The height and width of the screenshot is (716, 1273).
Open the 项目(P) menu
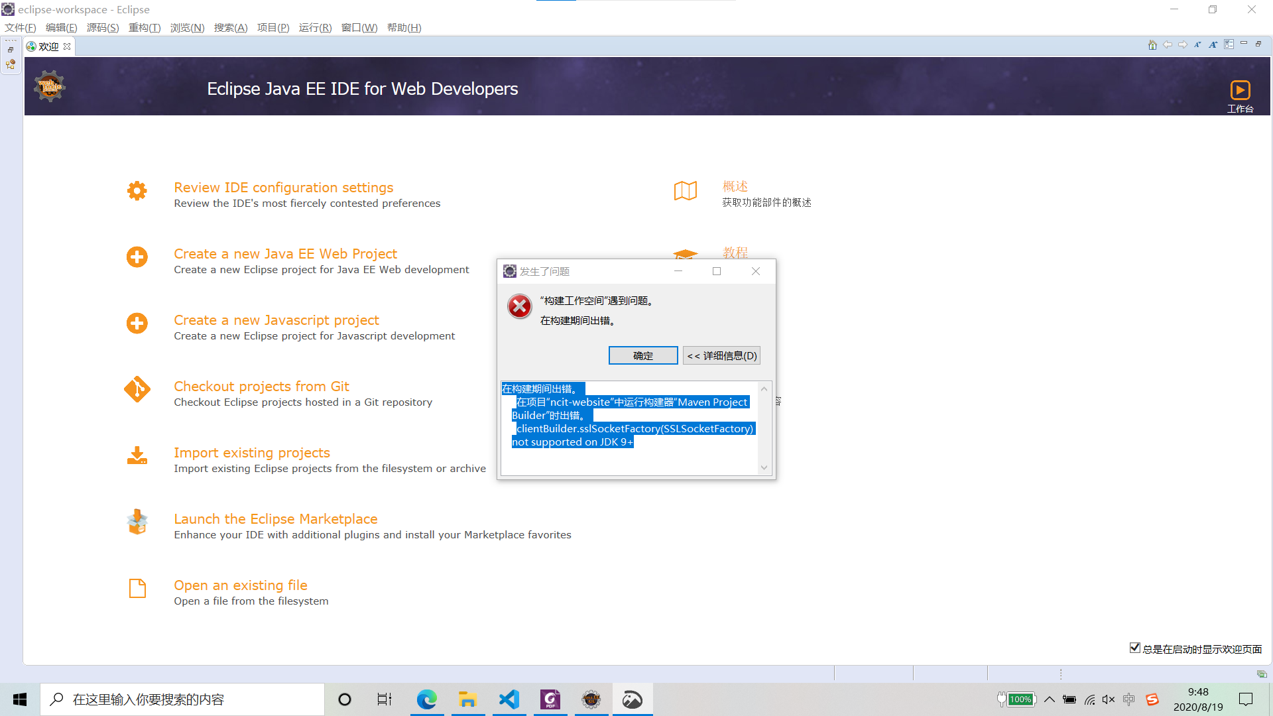pyautogui.click(x=273, y=28)
